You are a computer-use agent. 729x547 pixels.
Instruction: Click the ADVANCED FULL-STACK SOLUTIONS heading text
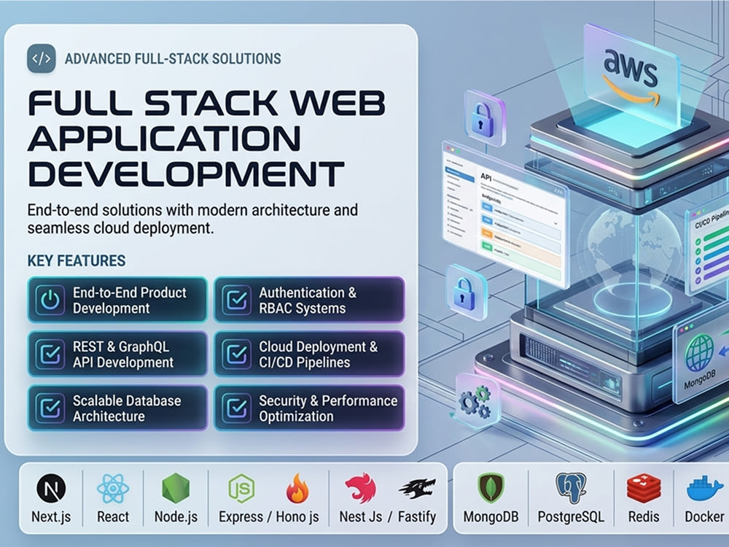click(173, 58)
